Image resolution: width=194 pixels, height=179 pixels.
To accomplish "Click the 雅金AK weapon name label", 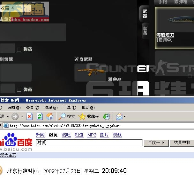I will click(115, 79).
